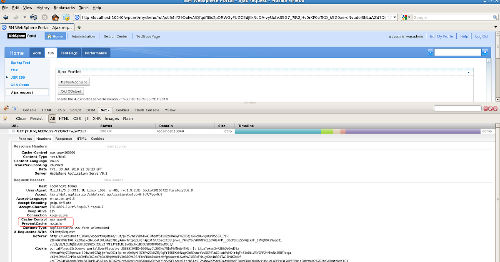The height and width of the screenshot is (262, 500).
Task: Open the File menu
Action: (5, 7)
